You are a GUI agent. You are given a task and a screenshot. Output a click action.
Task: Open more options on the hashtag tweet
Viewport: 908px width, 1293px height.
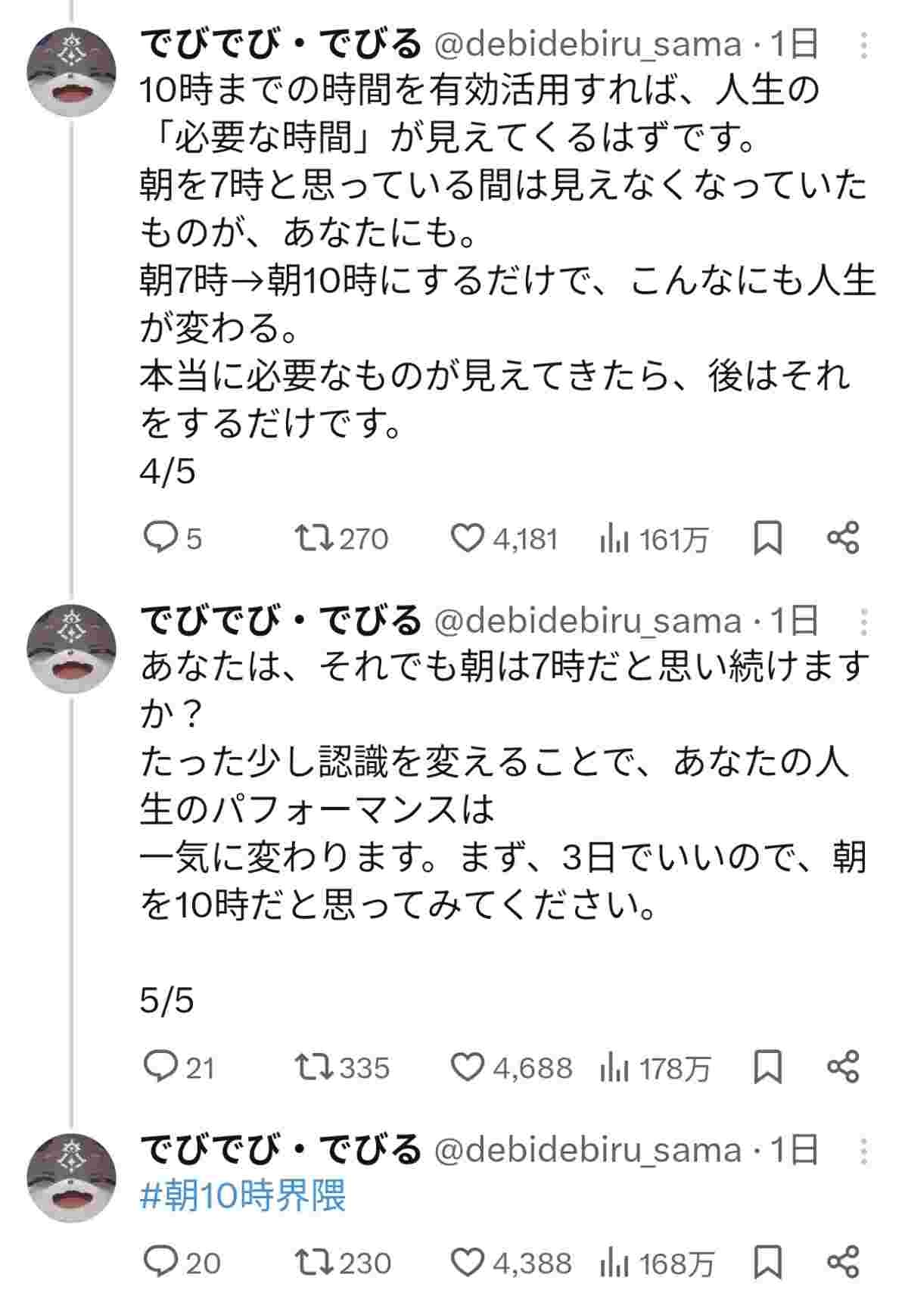click(864, 1150)
